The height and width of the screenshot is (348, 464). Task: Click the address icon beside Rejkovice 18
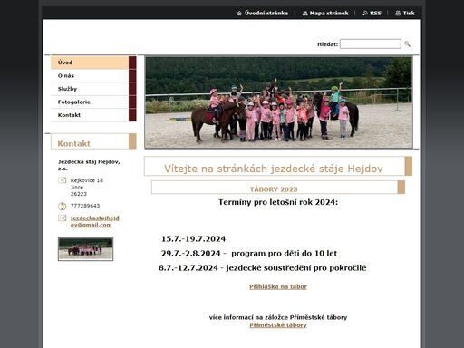(x=63, y=180)
